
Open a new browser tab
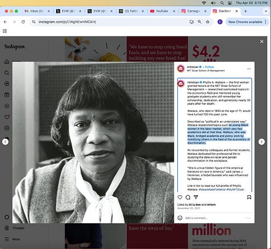click(x=245, y=11)
